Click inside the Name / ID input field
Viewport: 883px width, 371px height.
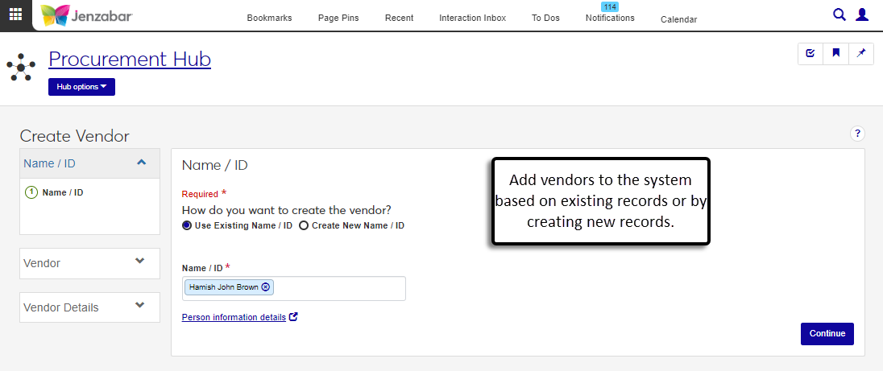(x=338, y=288)
